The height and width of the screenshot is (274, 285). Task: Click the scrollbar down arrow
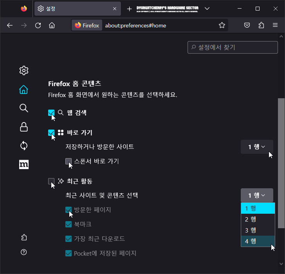pyautogui.click(x=281, y=264)
